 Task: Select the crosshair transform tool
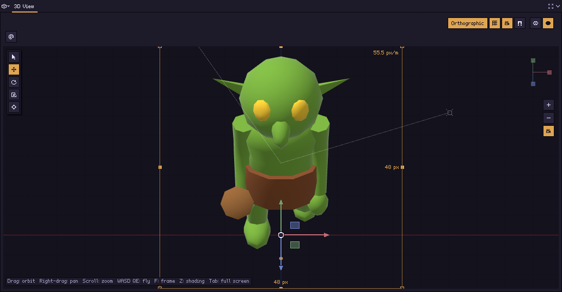14,107
